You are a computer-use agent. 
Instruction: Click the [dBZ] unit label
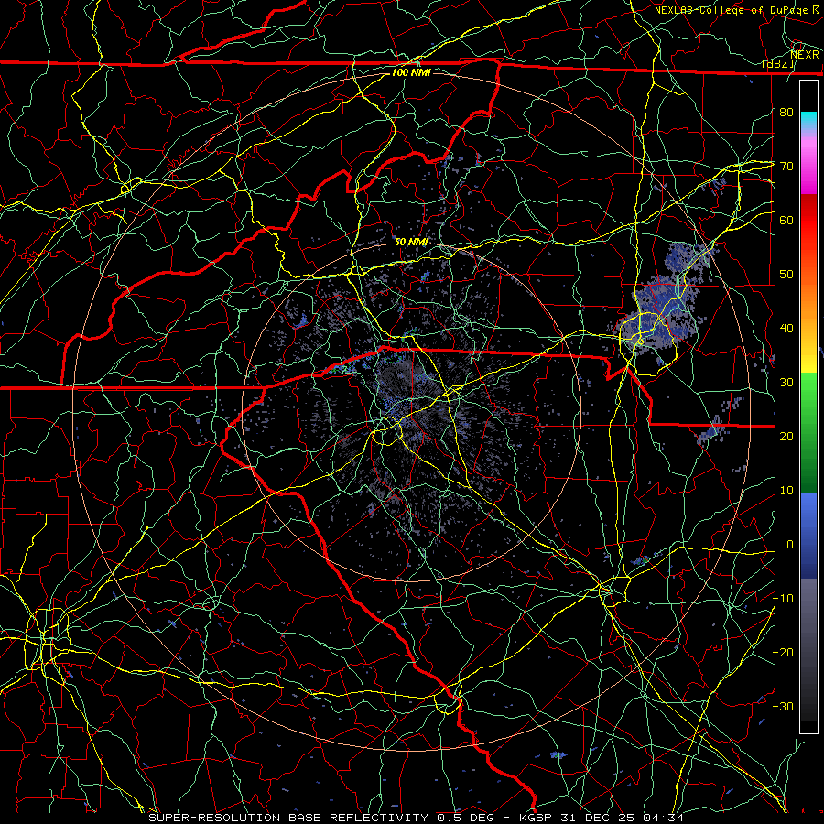pyautogui.click(x=778, y=63)
